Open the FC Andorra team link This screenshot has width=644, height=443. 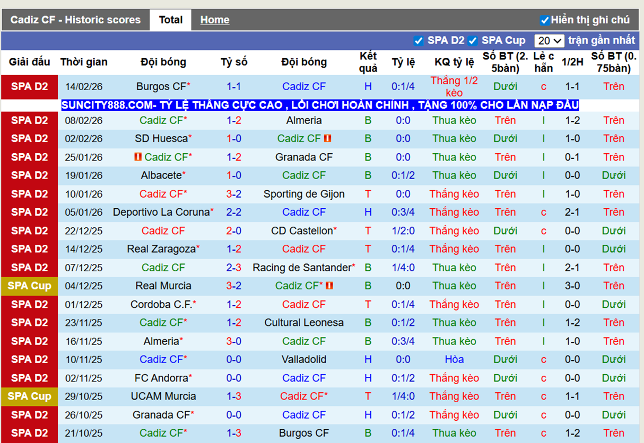click(161, 378)
